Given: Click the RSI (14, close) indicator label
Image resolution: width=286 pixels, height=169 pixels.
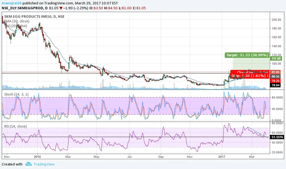Looking at the screenshot, I should 15,126.
